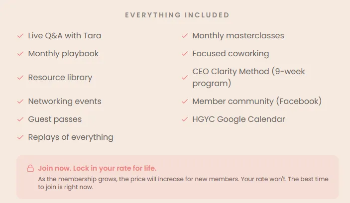Click the Everything Included section heading
The image size is (350, 203).
click(177, 15)
